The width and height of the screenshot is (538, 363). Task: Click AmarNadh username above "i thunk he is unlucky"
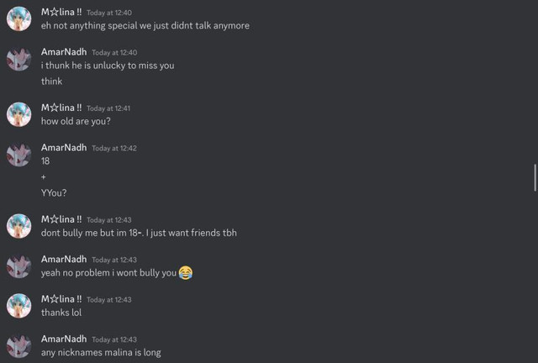click(64, 52)
